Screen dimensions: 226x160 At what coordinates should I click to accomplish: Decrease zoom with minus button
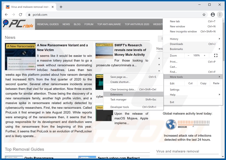(x=189, y=56)
